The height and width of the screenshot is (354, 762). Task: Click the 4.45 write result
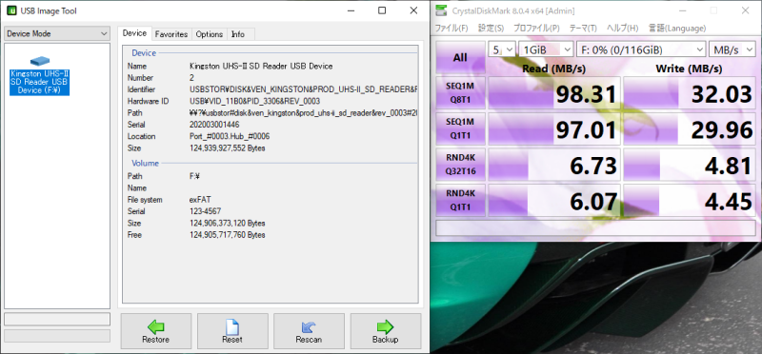tap(689, 201)
